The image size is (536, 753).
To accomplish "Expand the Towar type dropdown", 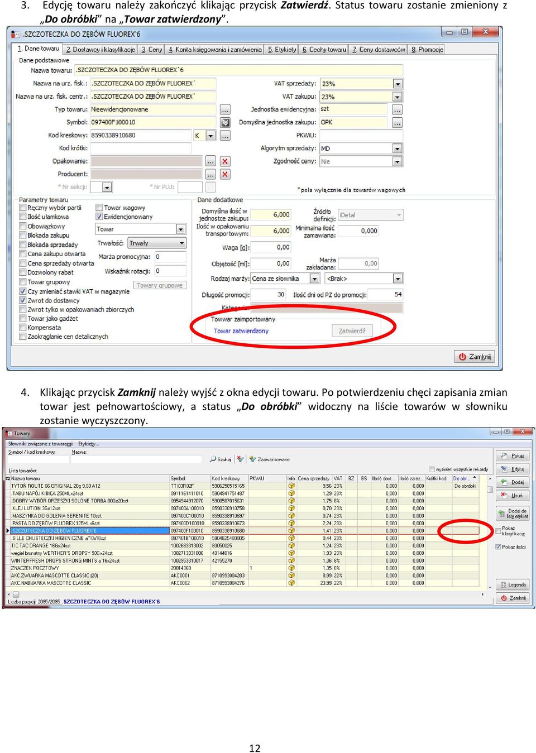I will (180, 229).
